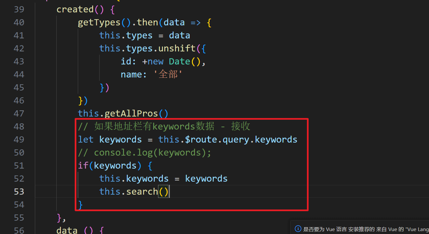This screenshot has height=234, width=429.
Task: Click the 'name' property key
Action: (x=131, y=75)
